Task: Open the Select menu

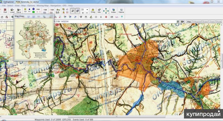Action: tap(10, 6)
